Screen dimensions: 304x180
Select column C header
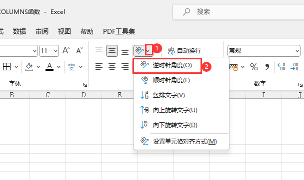click(x=47, y=95)
